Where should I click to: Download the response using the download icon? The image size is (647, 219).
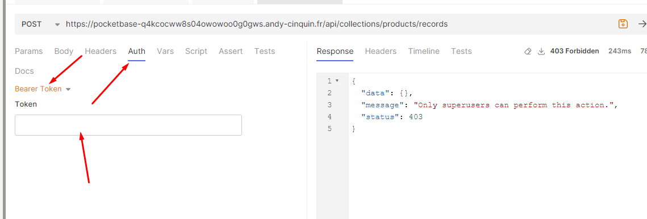pos(541,51)
